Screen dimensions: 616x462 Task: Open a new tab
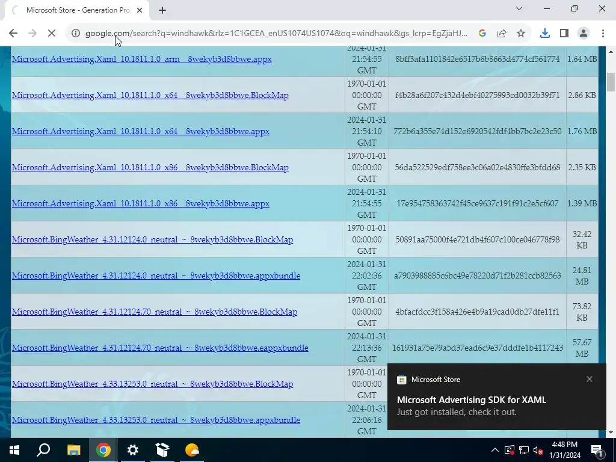coord(162,10)
